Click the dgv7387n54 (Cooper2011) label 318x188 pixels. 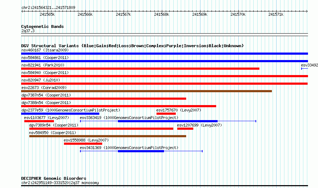46,95
